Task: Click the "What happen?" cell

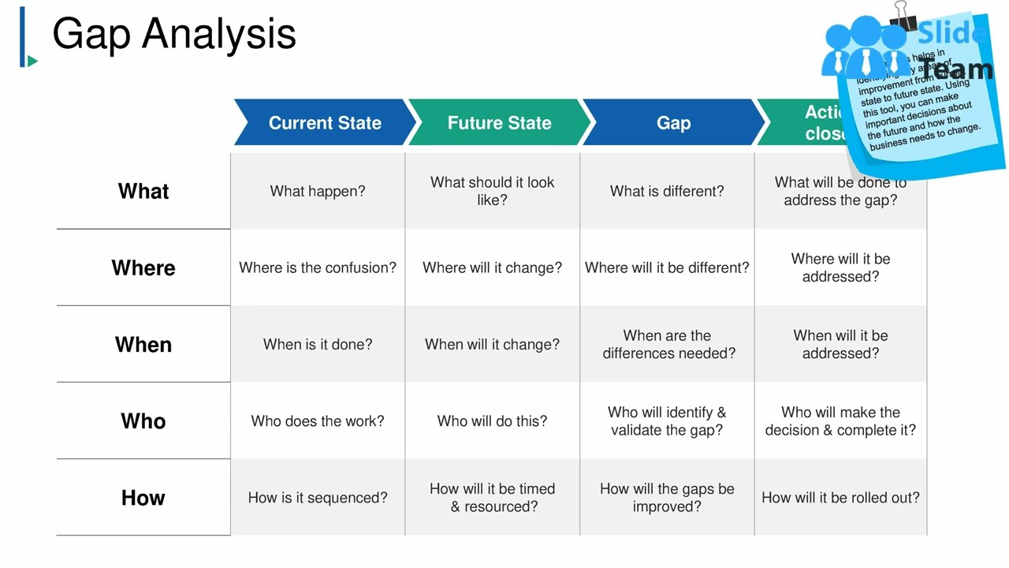Action: [318, 192]
